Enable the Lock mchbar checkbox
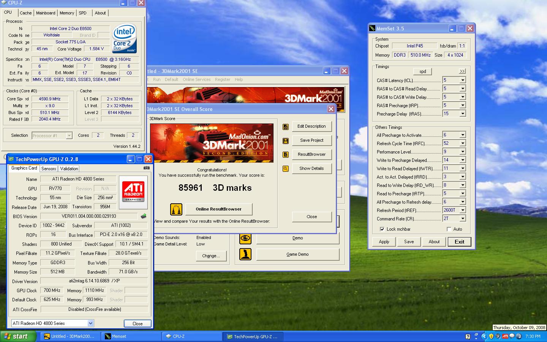Image resolution: width=547 pixels, height=342 pixels. 382,229
